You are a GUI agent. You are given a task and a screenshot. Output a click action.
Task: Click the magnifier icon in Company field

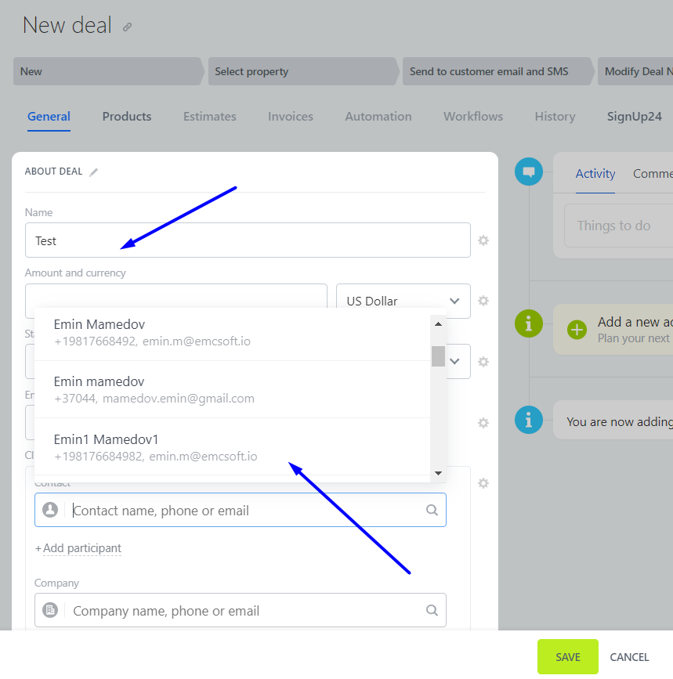[432, 610]
